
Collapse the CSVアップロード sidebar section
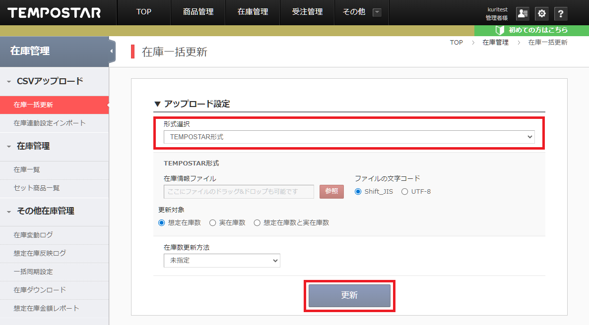pos(9,81)
